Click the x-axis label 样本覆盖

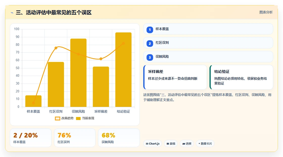[x=33, y=111]
